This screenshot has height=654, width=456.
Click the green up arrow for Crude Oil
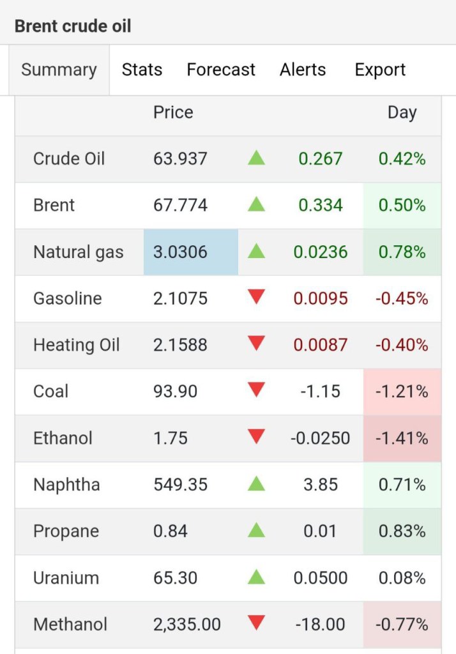(256, 158)
